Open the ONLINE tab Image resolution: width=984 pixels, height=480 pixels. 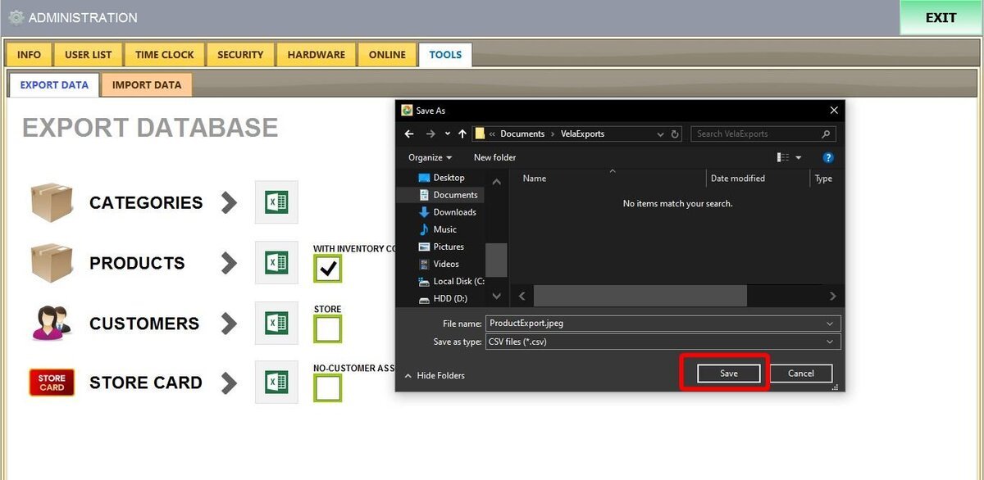click(387, 55)
